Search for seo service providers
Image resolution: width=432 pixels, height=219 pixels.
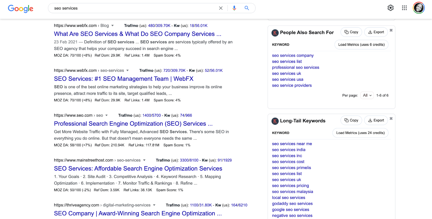coord(292,85)
